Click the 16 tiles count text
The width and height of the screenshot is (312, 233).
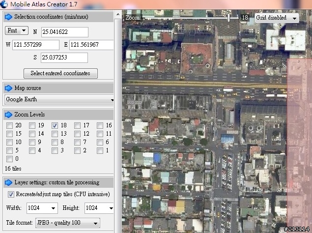pyautogui.click(x=13, y=169)
